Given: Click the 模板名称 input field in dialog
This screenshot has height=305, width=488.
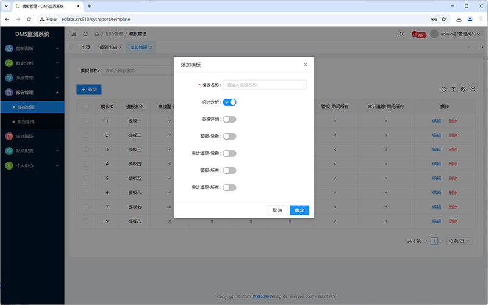Looking at the screenshot, I should pyautogui.click(x=265, y=85).
